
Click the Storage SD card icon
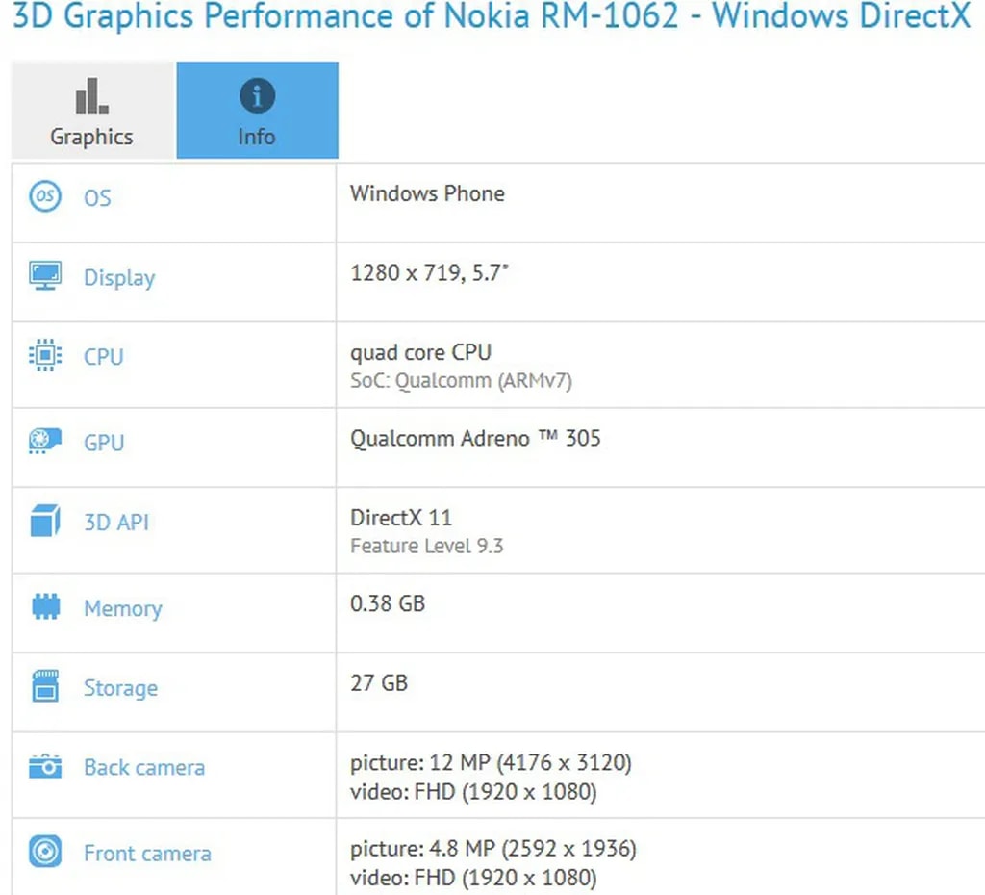tap(45, 687)
